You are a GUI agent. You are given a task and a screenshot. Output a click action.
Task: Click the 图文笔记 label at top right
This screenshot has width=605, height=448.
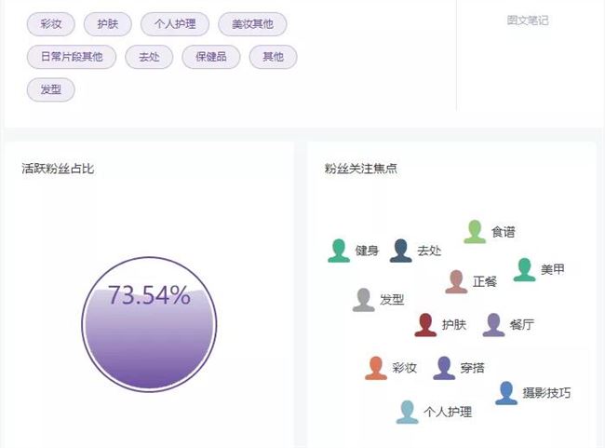[x=528, y=20]
